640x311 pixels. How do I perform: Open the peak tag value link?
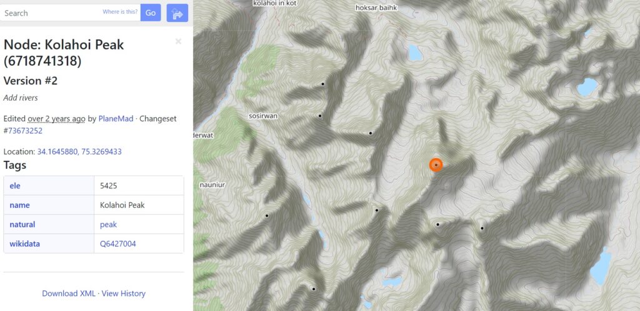tap(108, 225)
